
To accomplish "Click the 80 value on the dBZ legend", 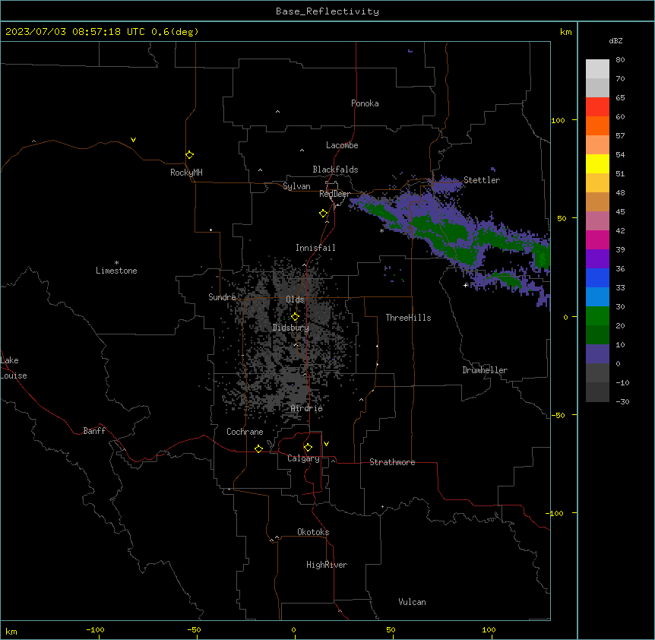I will 620,59.
